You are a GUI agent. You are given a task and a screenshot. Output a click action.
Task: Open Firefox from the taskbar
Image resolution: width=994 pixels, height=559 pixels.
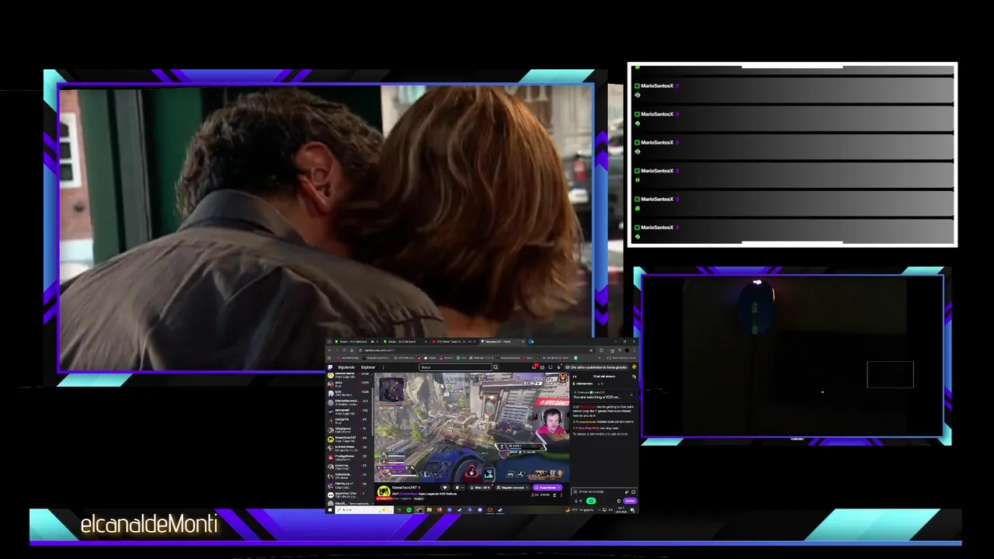440,510
